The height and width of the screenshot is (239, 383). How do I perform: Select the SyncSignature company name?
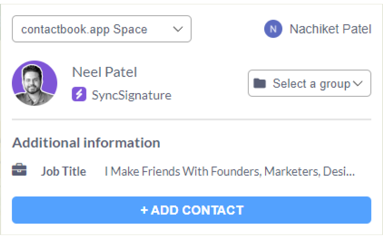[x=131, y=95]
